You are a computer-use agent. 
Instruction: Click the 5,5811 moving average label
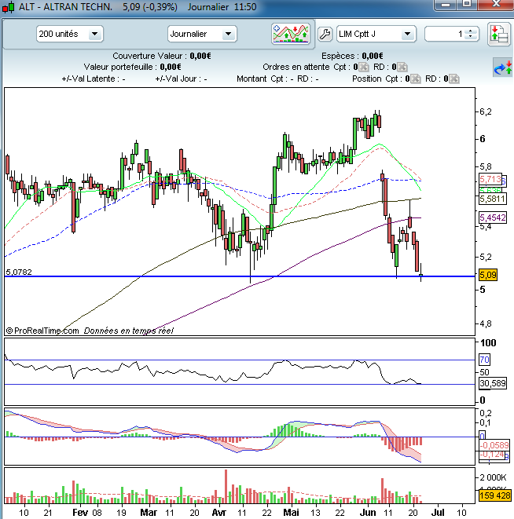click(x=493, y=199)
